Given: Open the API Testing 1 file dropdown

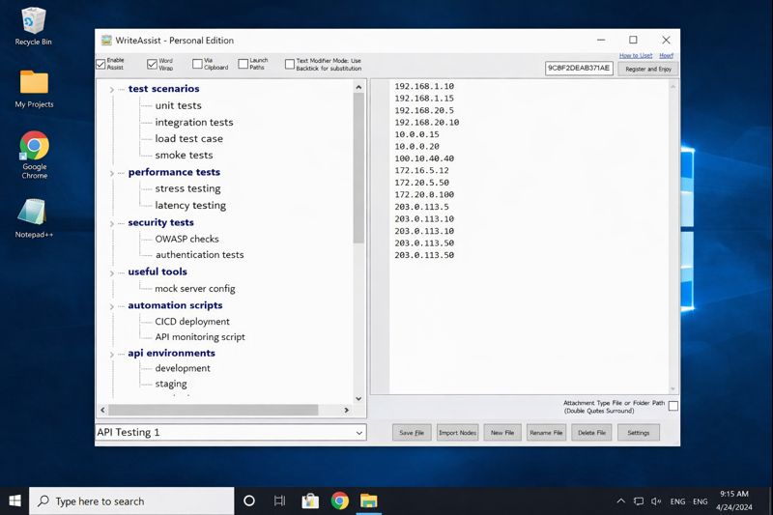Looking at the screenshot, I should click(358, 433).
